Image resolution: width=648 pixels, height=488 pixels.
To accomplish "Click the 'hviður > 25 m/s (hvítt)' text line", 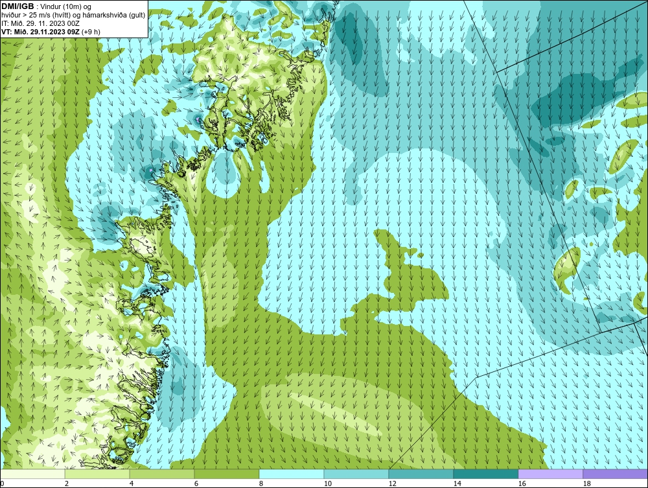I will click(73, 16).
